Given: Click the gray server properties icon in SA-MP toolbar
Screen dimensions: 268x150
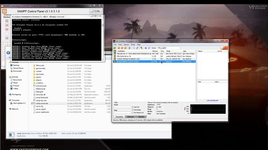Looking at the screenshot, I should pyautogui.click(x=129, y=48).
